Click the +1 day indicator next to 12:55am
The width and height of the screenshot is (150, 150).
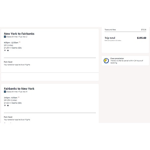click(19, 42)
